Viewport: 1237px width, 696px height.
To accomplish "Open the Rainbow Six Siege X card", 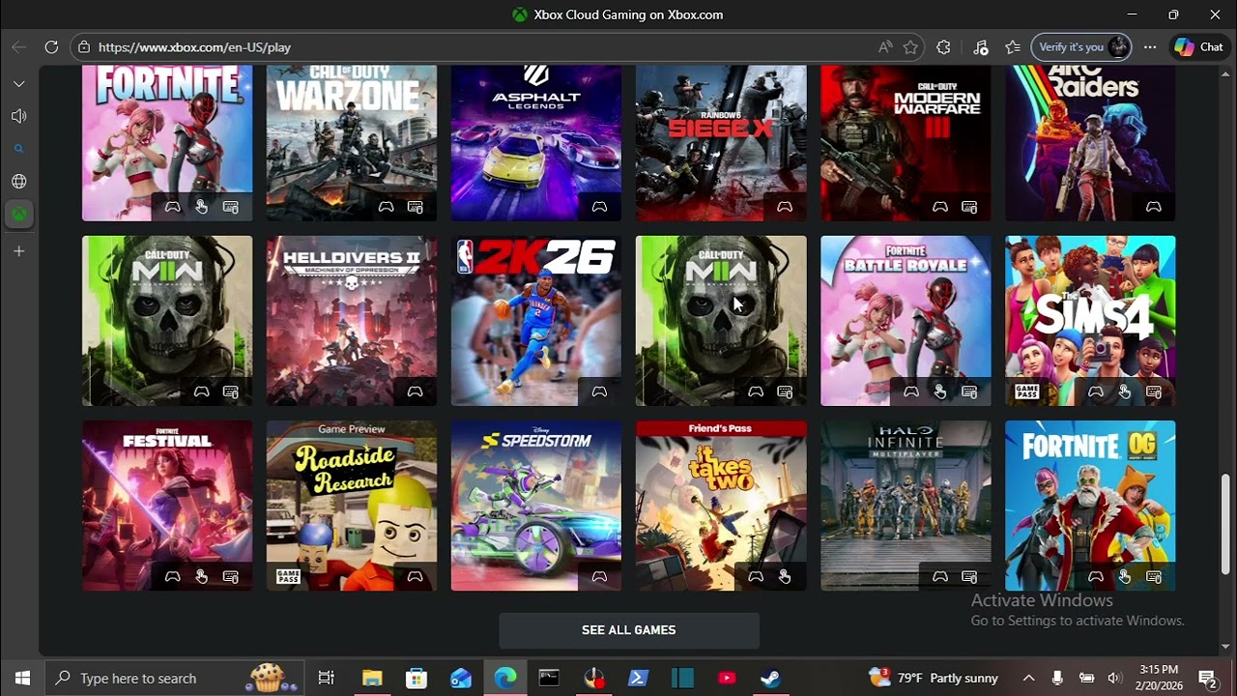I will pyautogui.click(x=721, y=143).
